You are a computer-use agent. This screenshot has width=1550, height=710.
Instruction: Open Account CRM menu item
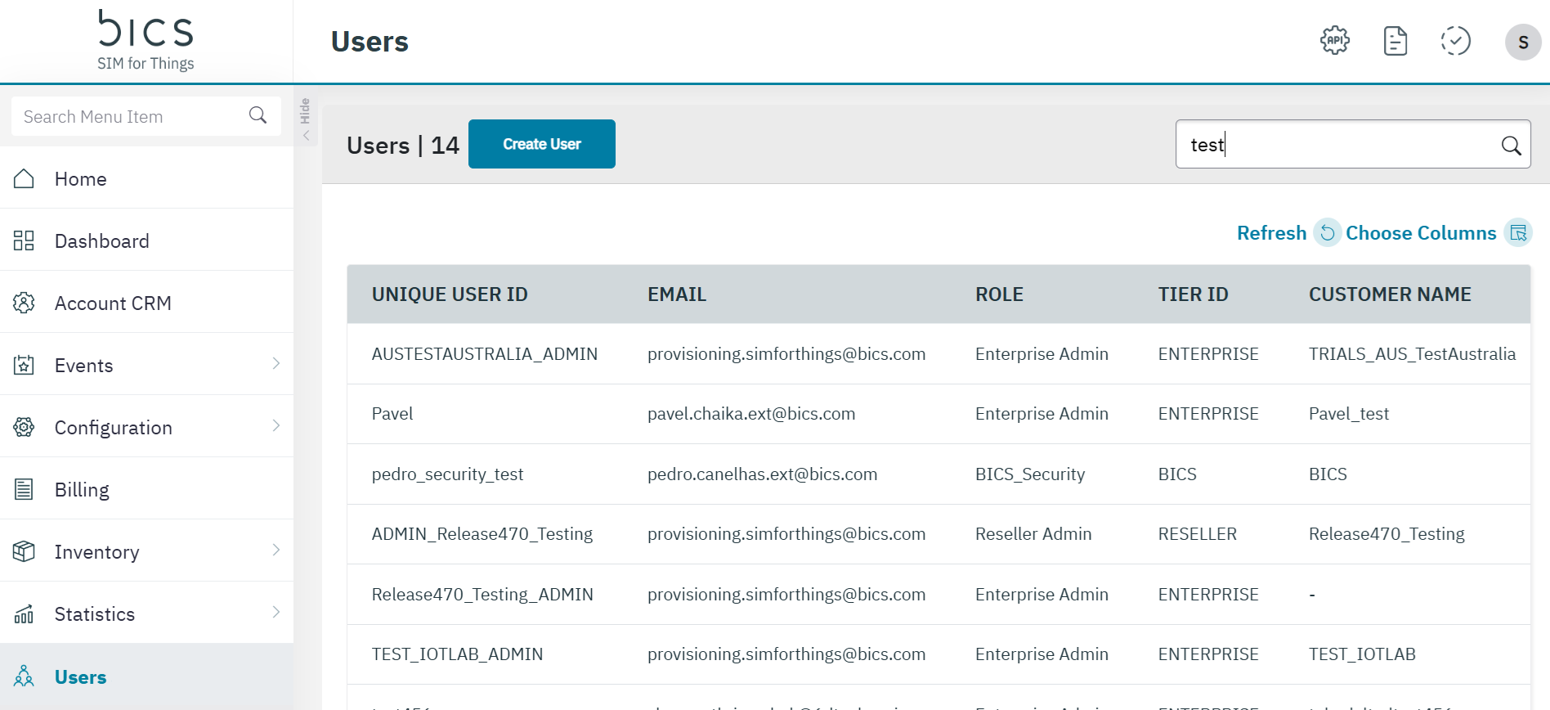(x=113, y=303)
